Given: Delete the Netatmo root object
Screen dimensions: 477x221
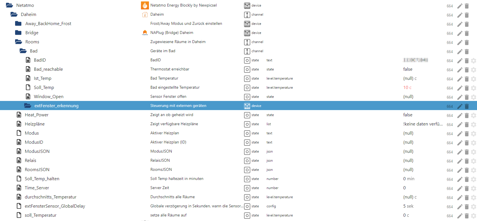Looking at the screenshot, I should pos(467,6).
